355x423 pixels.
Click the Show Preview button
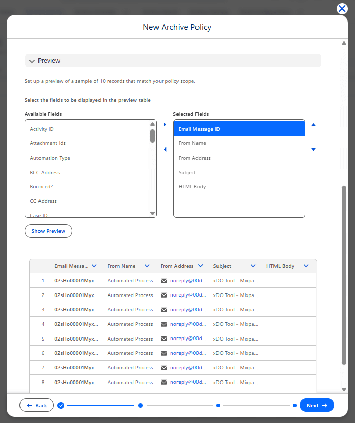click(x=48, y=231)
